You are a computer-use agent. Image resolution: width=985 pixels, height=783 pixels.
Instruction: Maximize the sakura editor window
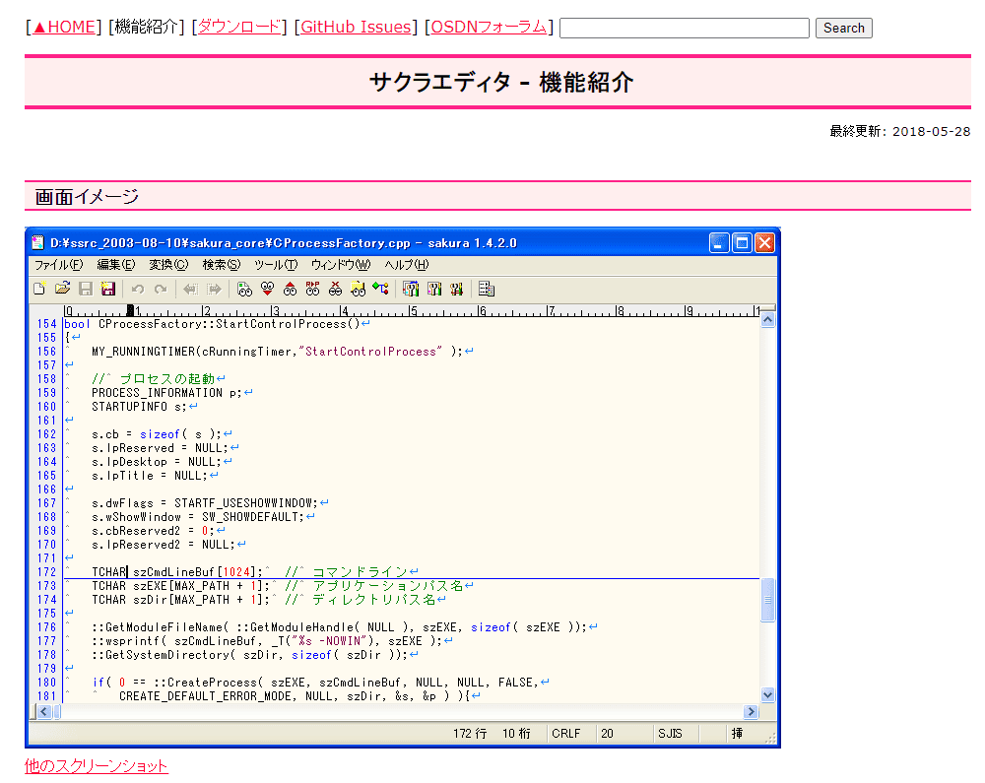coord(742,242)
